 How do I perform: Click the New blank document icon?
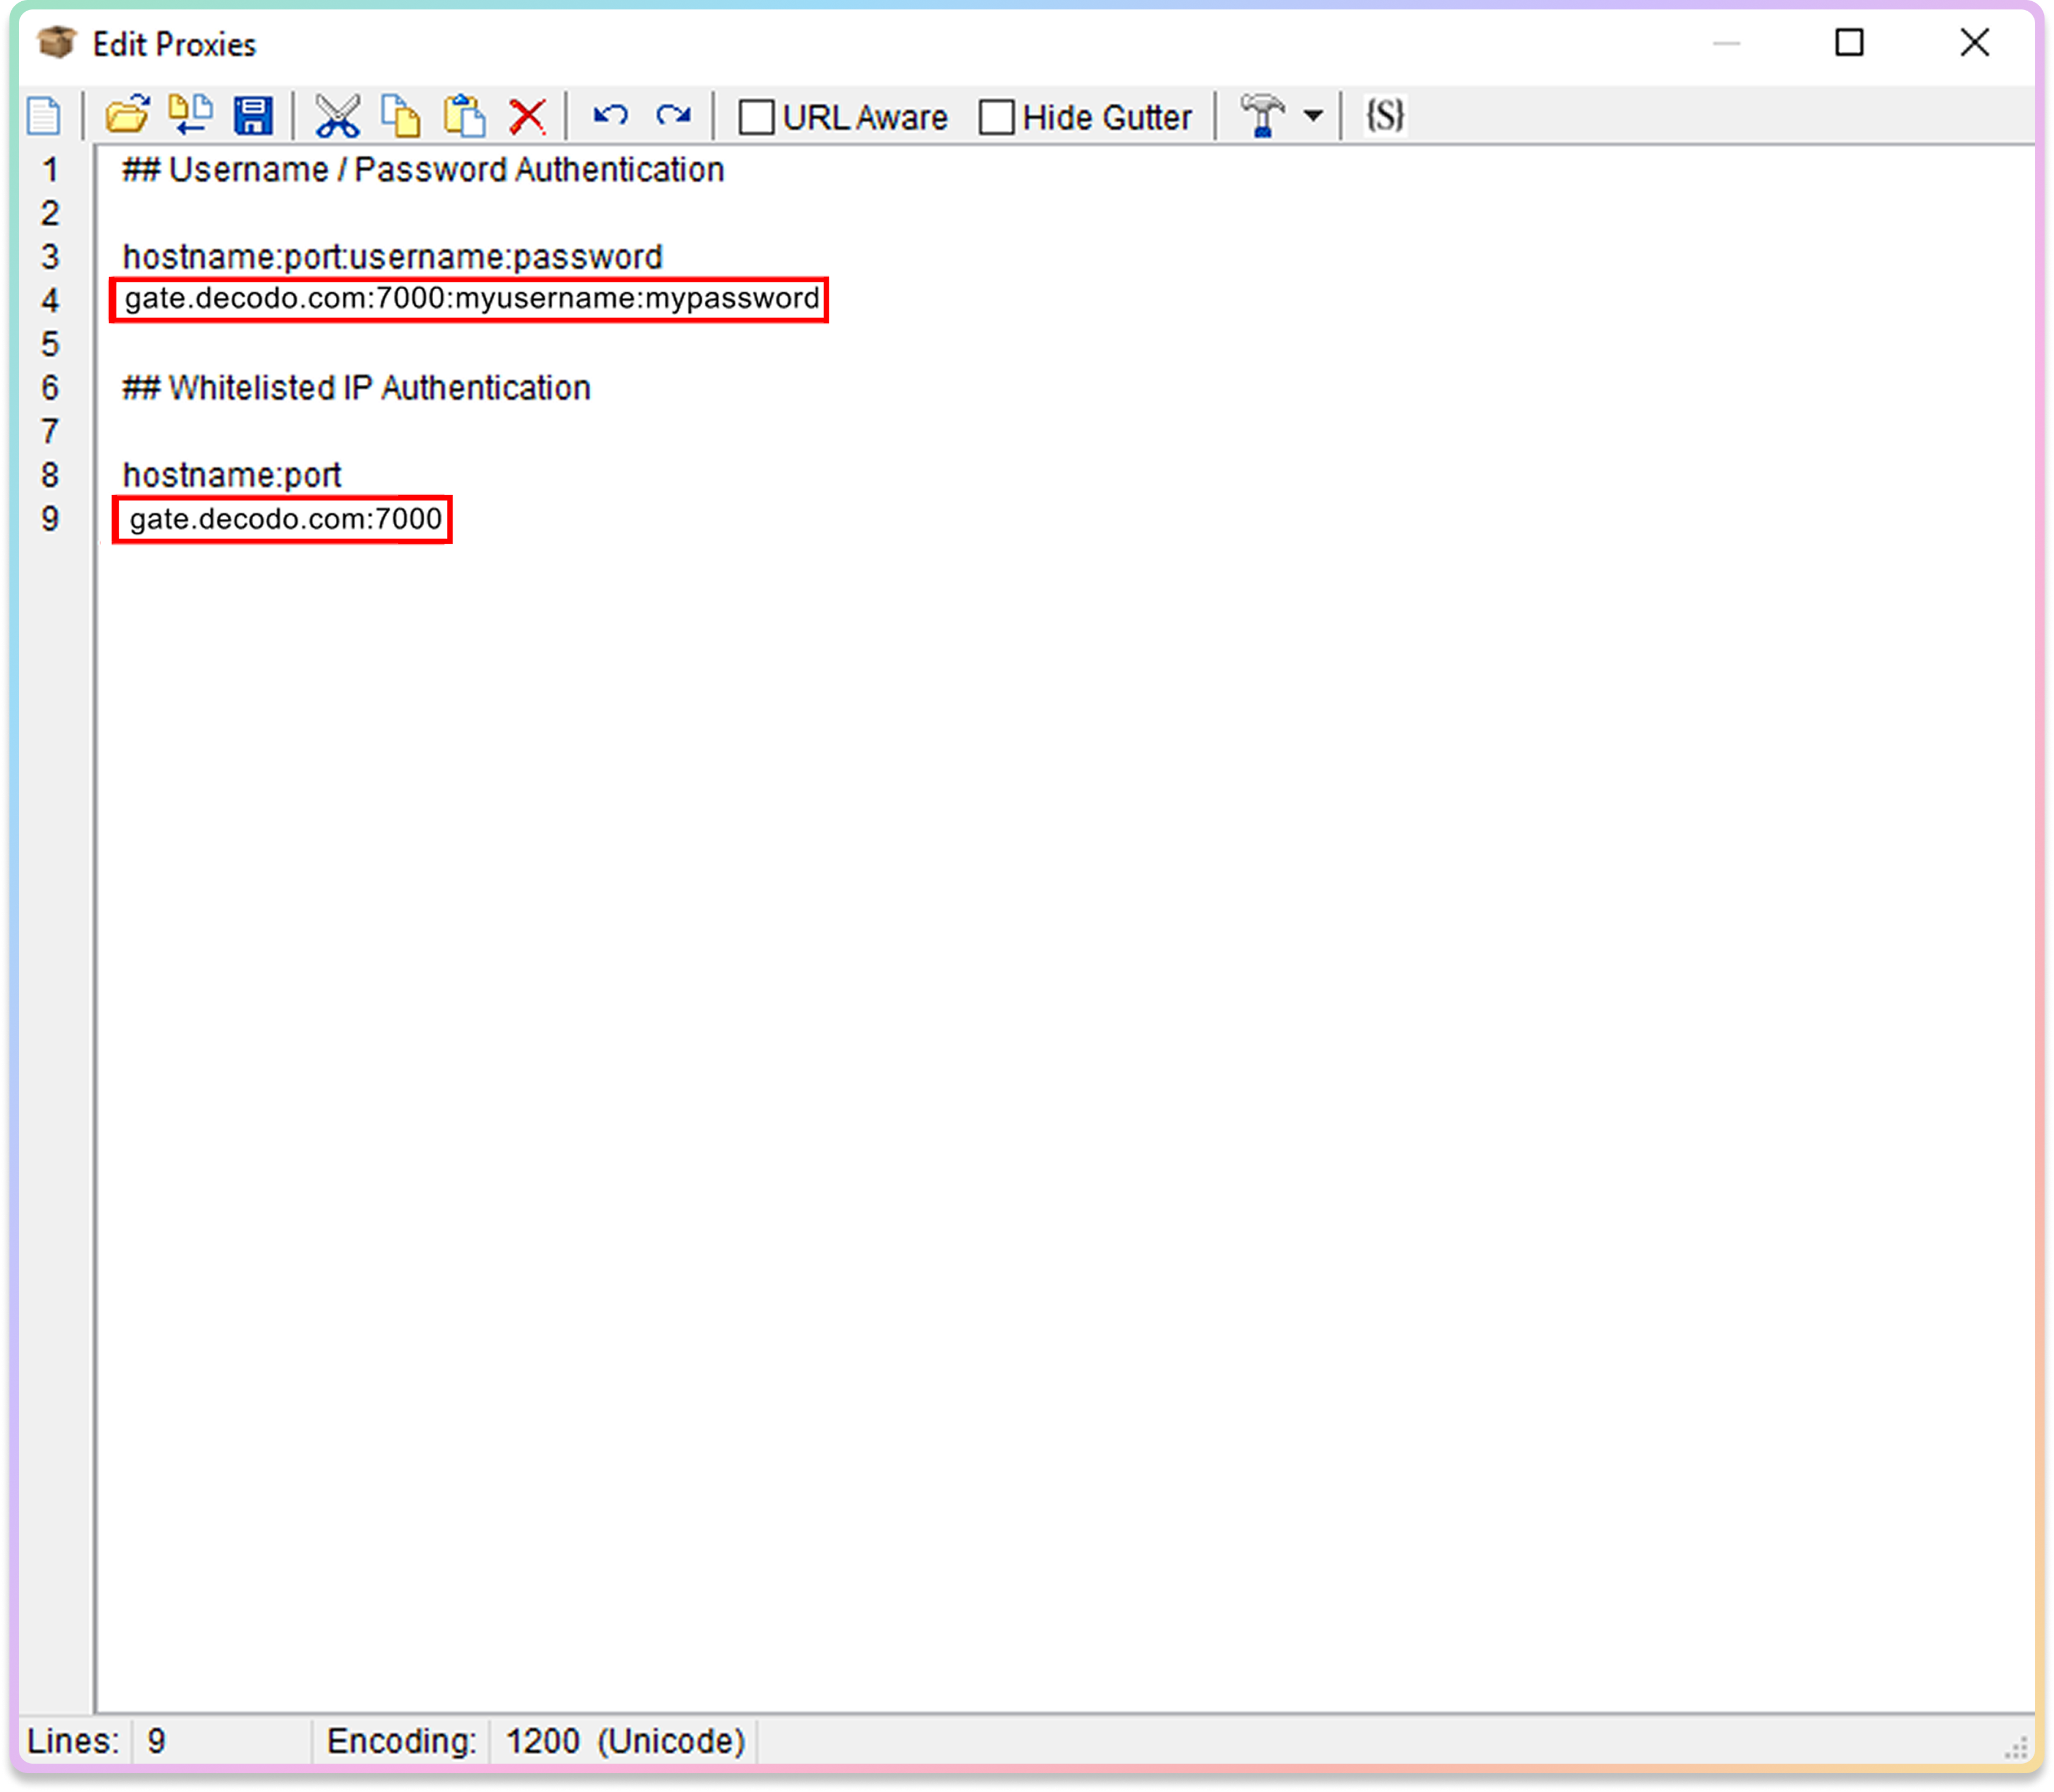point(44,116)
